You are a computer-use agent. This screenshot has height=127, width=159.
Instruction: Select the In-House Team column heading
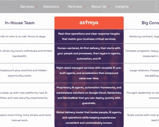(x=20, y=23)
